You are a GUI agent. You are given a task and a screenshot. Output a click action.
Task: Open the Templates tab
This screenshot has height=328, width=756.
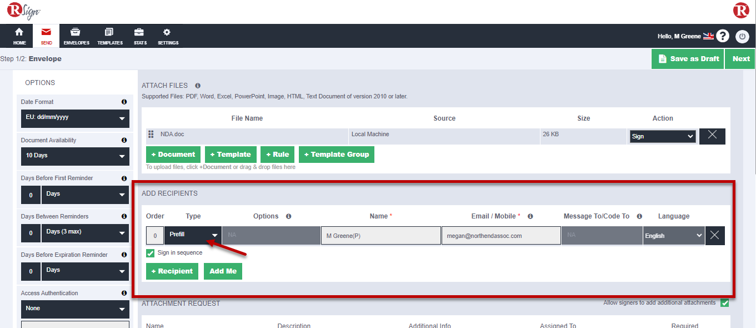(x=109, y=36)
